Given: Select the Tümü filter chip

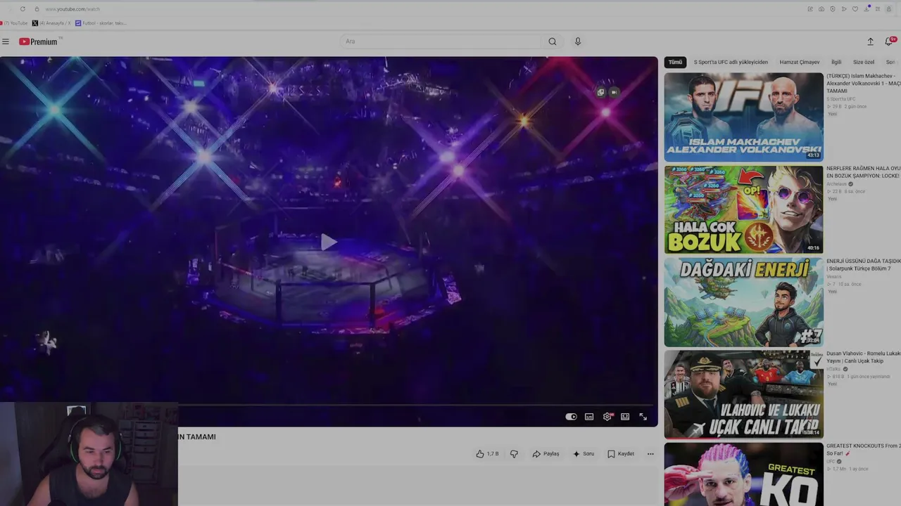Looking at the screenshot, I should point(675,62).
